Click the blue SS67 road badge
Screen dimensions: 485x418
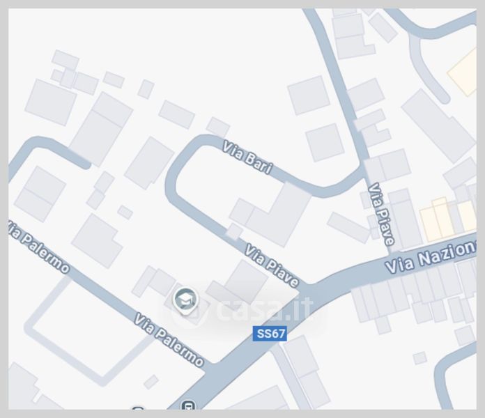point(270,334)
